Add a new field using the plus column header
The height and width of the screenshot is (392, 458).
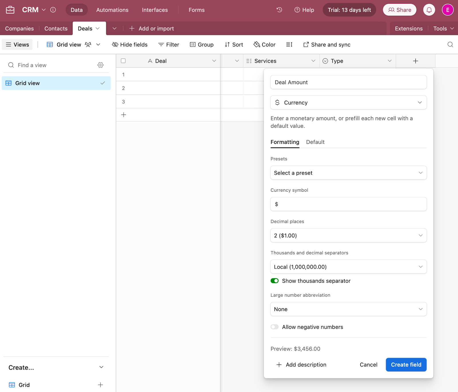(x=416, y=61)
